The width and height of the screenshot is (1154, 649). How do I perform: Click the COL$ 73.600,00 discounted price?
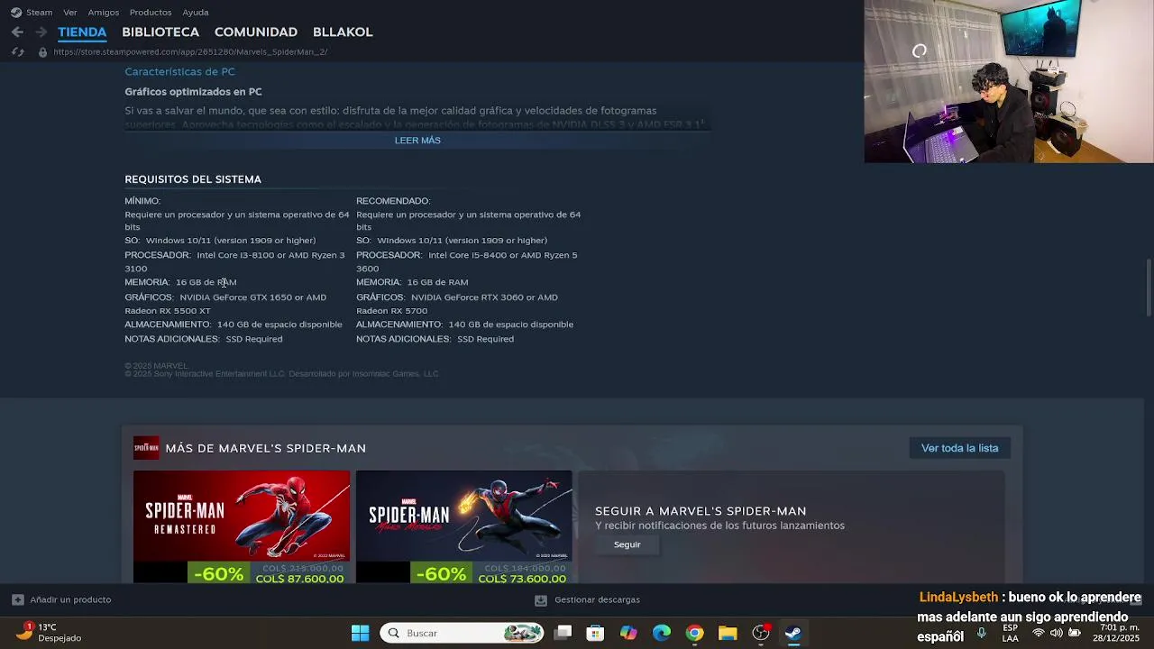click(x=523, y=579)
